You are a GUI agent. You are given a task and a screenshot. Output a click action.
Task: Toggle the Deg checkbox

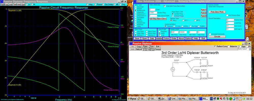(x=120, y=5)
